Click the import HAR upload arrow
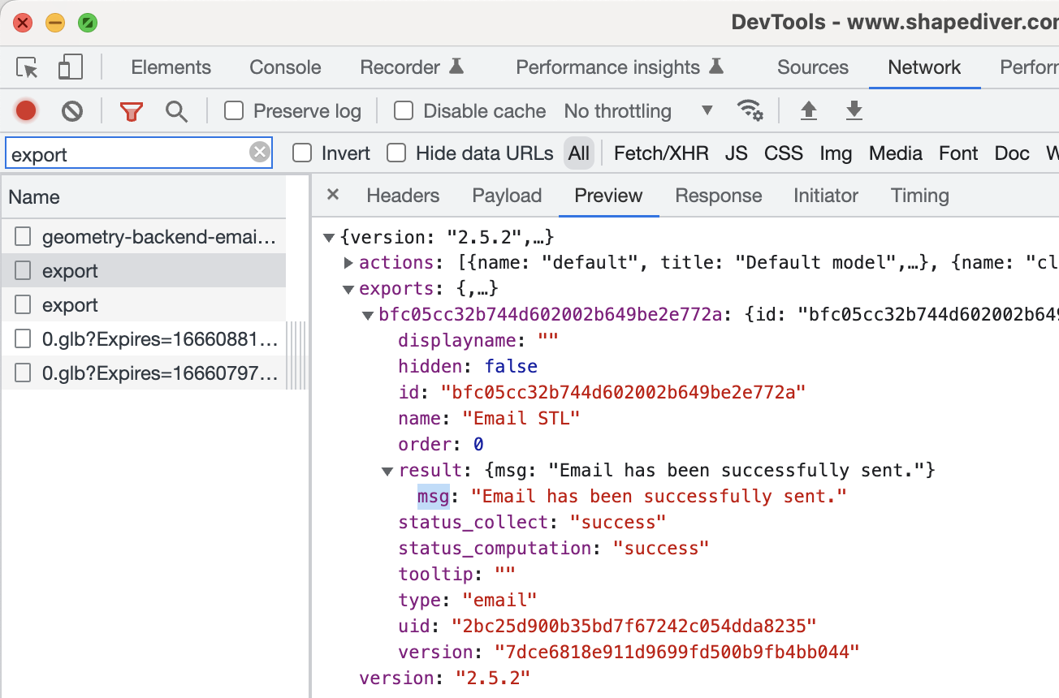 click(x=808, y=110)
